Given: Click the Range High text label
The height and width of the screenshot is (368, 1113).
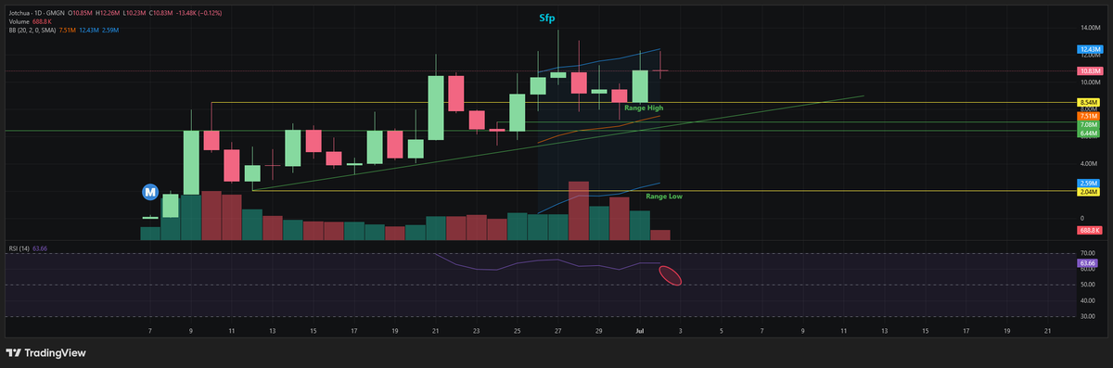Looking at the screenshot, I should pyautogui.click(x=643, y=108).
